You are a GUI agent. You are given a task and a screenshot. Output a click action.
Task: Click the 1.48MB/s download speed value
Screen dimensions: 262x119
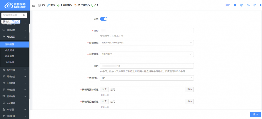(x=67, y=5)
